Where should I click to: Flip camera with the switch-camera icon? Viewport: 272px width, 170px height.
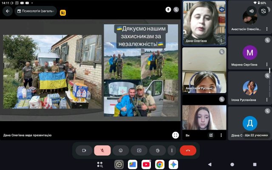coord(263,11)
